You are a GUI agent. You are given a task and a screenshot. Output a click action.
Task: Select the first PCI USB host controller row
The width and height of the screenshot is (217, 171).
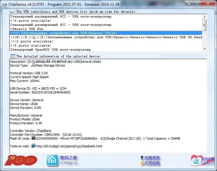[x=106, y=17]
